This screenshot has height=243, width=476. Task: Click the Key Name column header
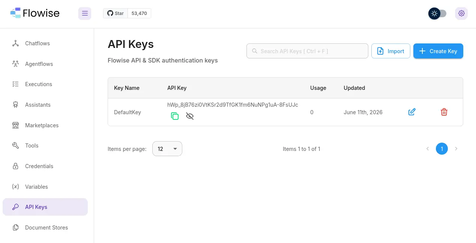tap(127, 88)
